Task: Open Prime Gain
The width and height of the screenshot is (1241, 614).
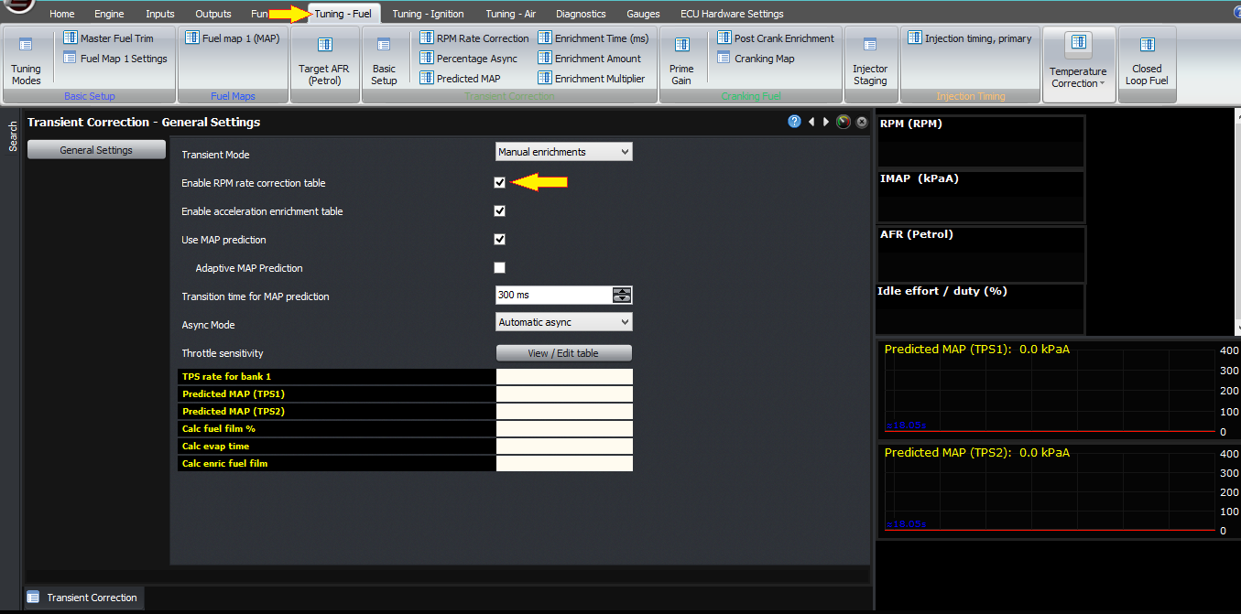Action: click(x=681, y=62)
